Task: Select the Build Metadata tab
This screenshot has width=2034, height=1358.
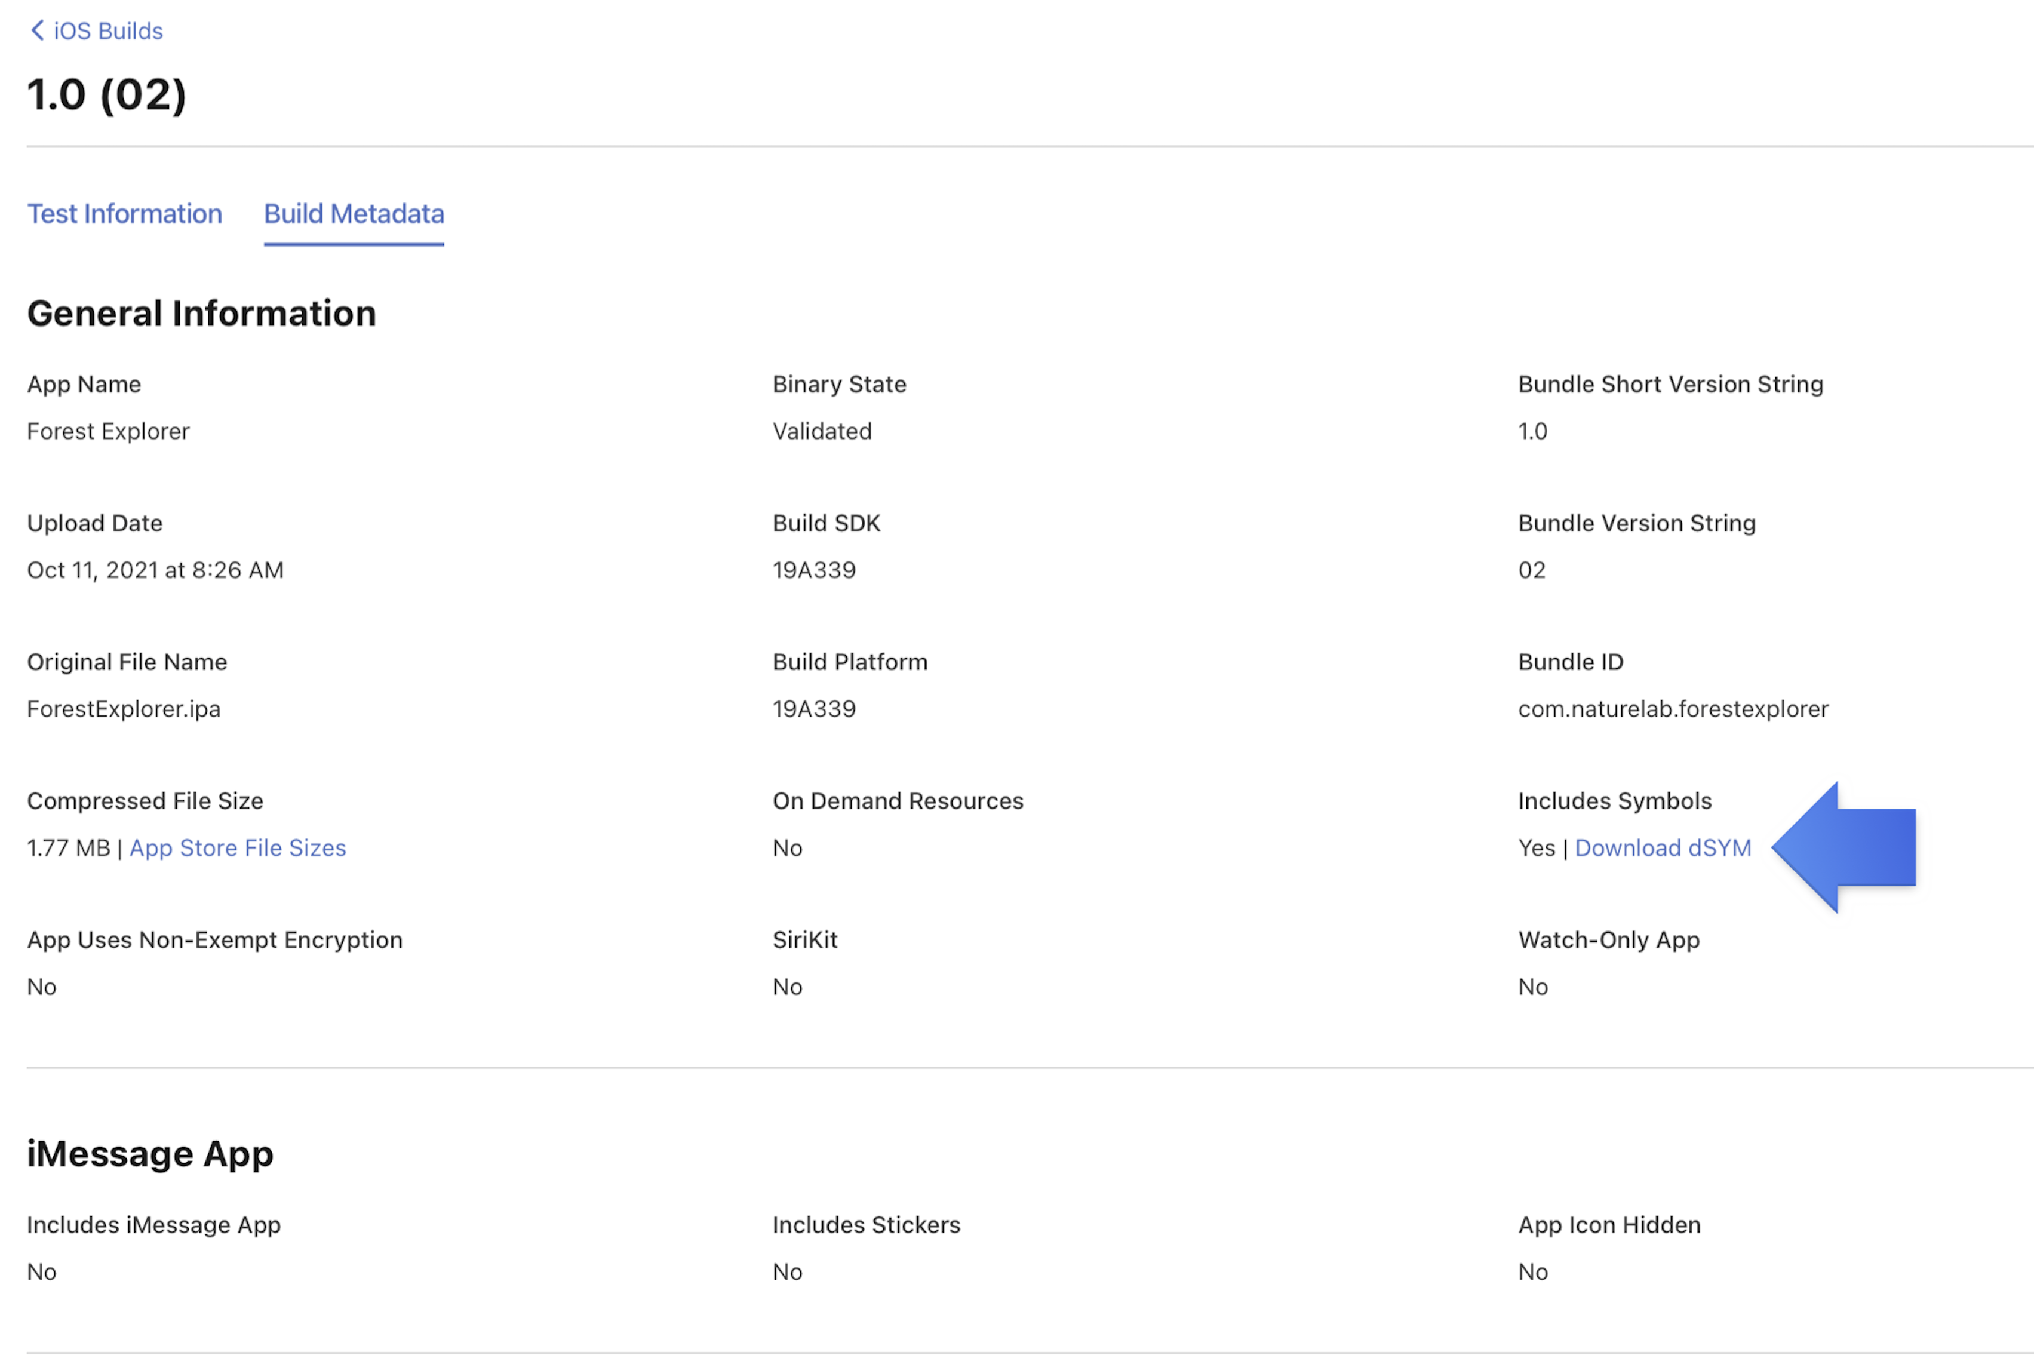Action: tap(354, 214)
